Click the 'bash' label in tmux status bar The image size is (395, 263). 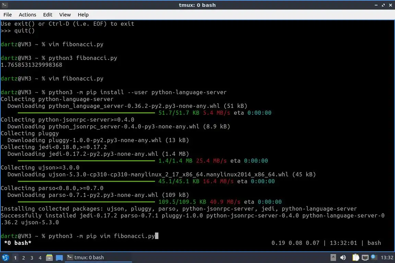(374, 243)
